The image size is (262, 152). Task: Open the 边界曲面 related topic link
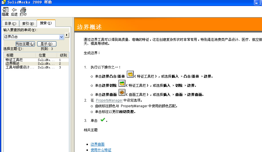[98, 144]
